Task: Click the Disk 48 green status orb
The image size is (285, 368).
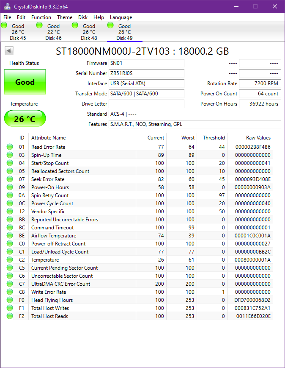Action: click(75, 25)
